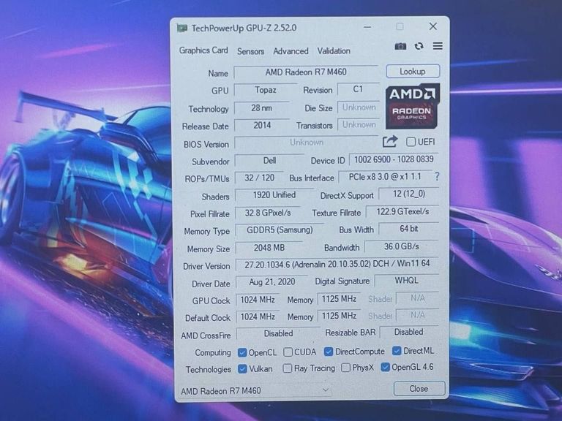The height and width of the screenshot is (421, 562).
Task: Click the Bus Width 64 bit field
Action: (409, 228)
